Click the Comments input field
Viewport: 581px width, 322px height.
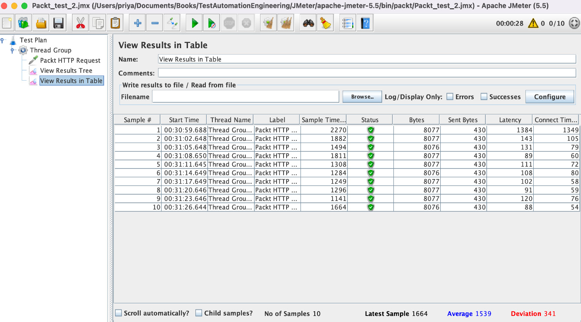pyautogui.click(x=367, y=73)
